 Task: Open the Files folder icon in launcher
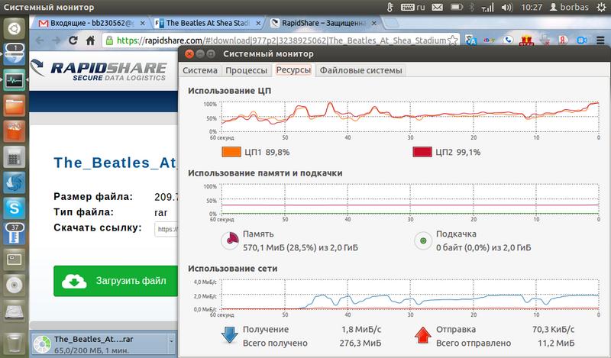coord(15,106)
